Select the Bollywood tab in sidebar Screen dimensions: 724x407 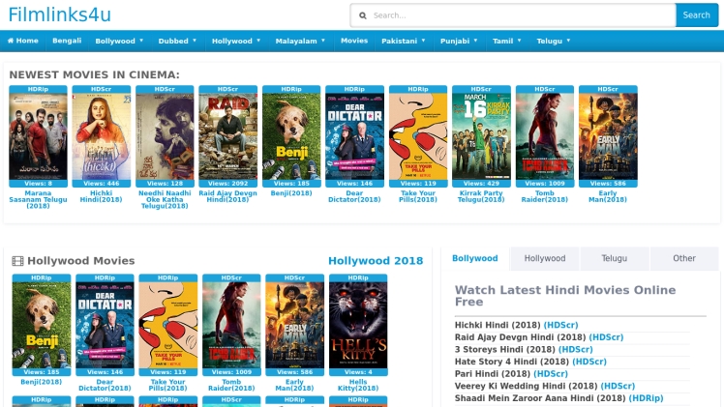click(475, 258)
